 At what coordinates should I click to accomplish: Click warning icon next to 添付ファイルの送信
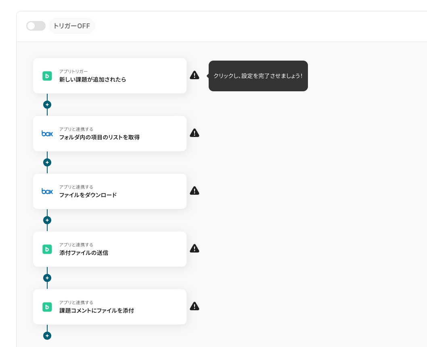point(195,248)
